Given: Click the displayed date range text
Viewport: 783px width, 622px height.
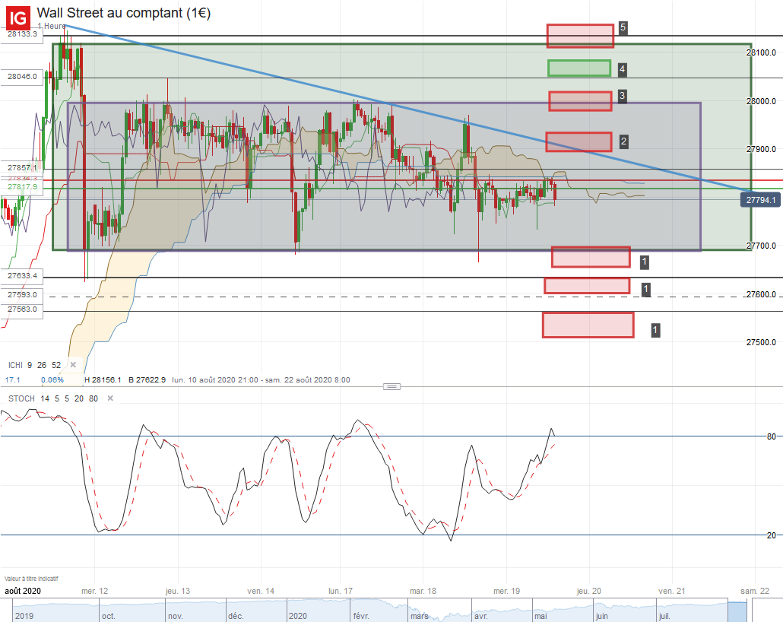Looking at the screenshot, I should click(x=262, y=379).
